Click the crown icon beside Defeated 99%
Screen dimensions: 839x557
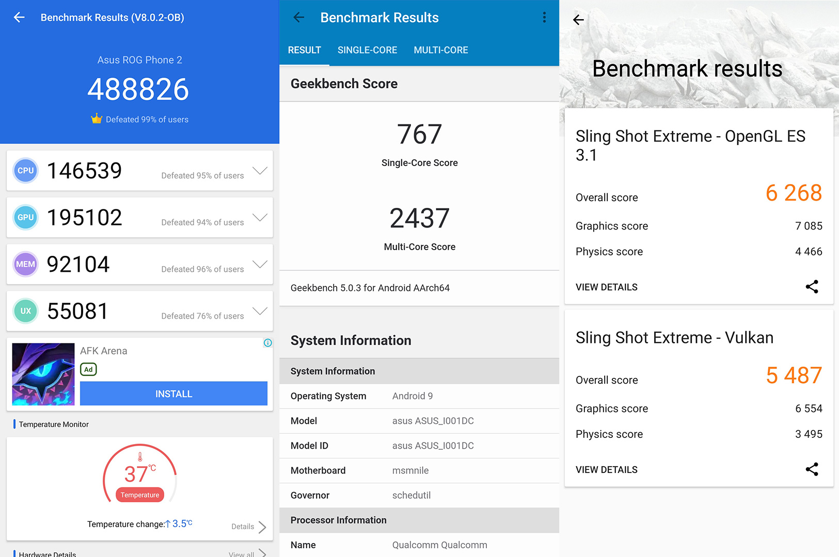coord(97,119)
